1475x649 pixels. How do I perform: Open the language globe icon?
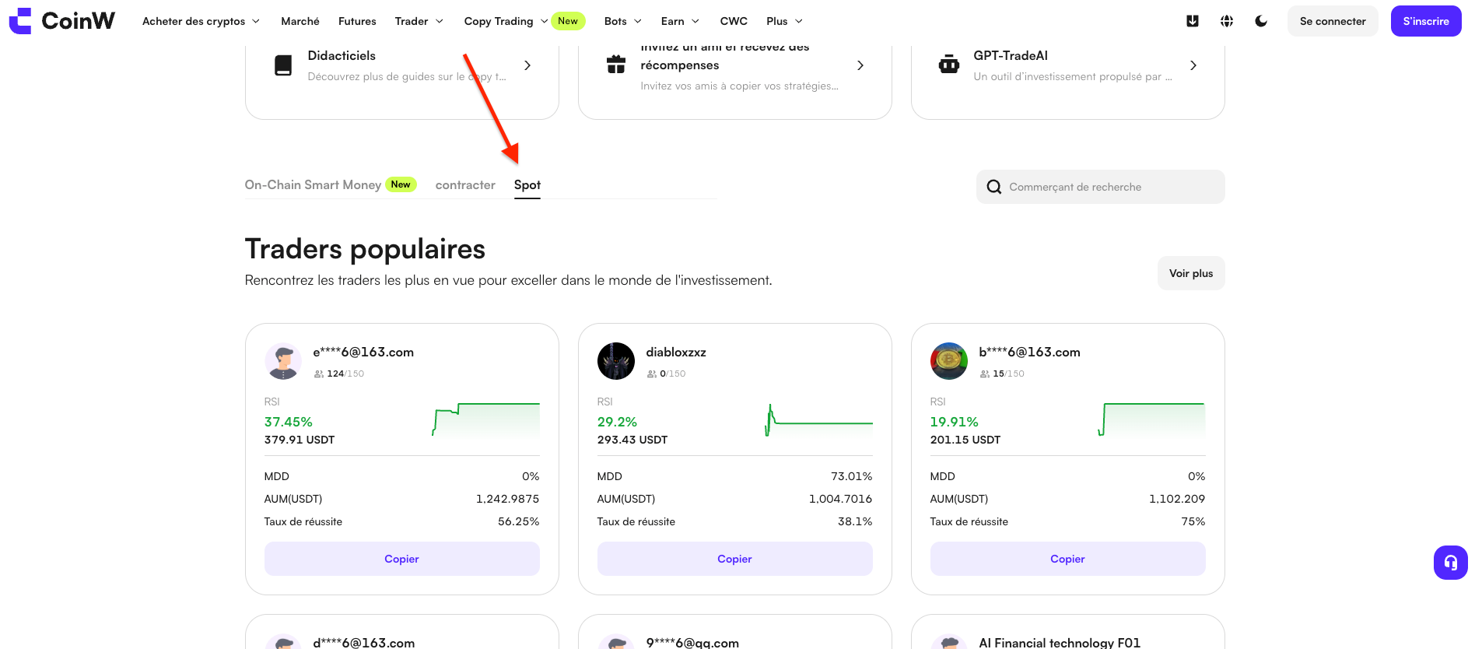pyautogui.click(x=1227, y=21)
